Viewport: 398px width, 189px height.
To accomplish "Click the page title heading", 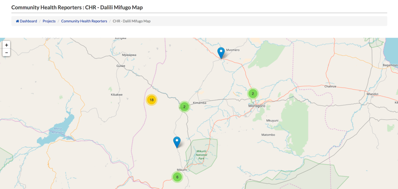I will pos(77,7).
